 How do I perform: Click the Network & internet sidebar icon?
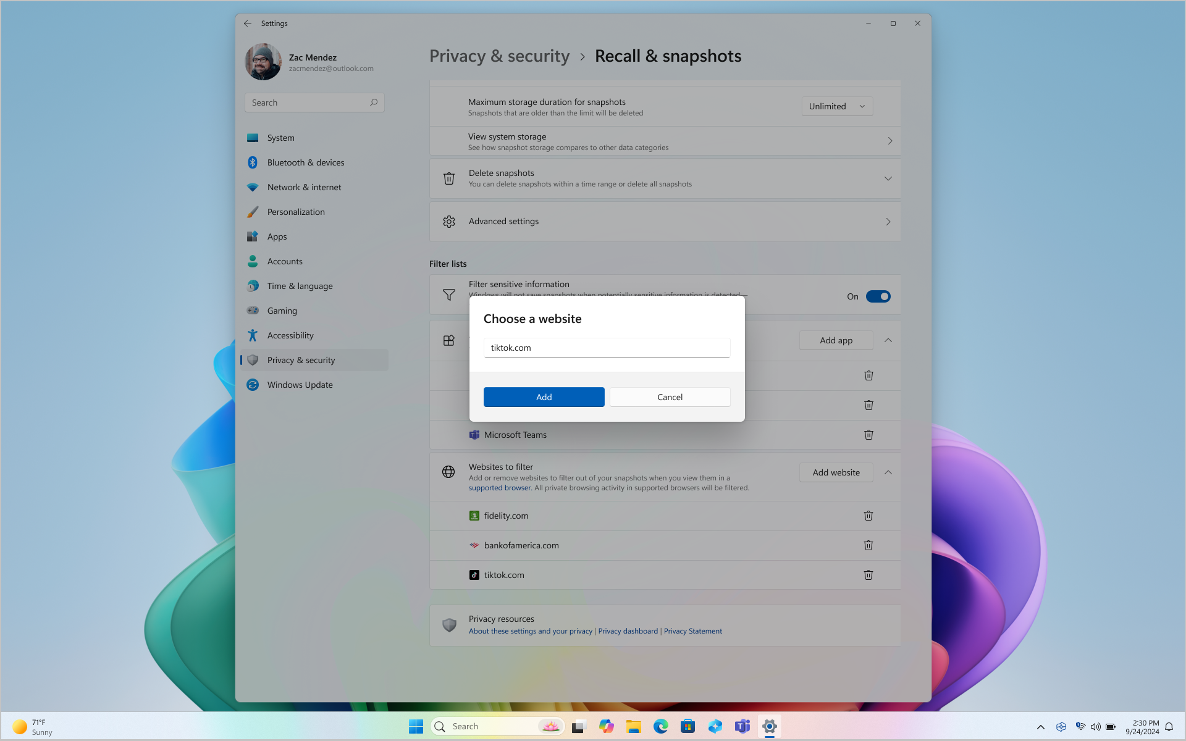tap(253, 187)
